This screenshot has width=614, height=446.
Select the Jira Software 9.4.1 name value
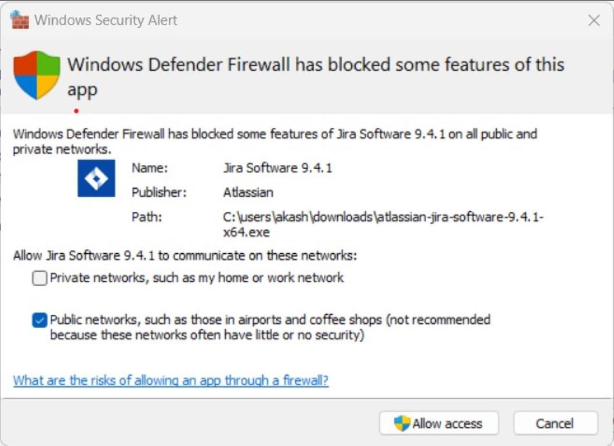click(277, 168)
